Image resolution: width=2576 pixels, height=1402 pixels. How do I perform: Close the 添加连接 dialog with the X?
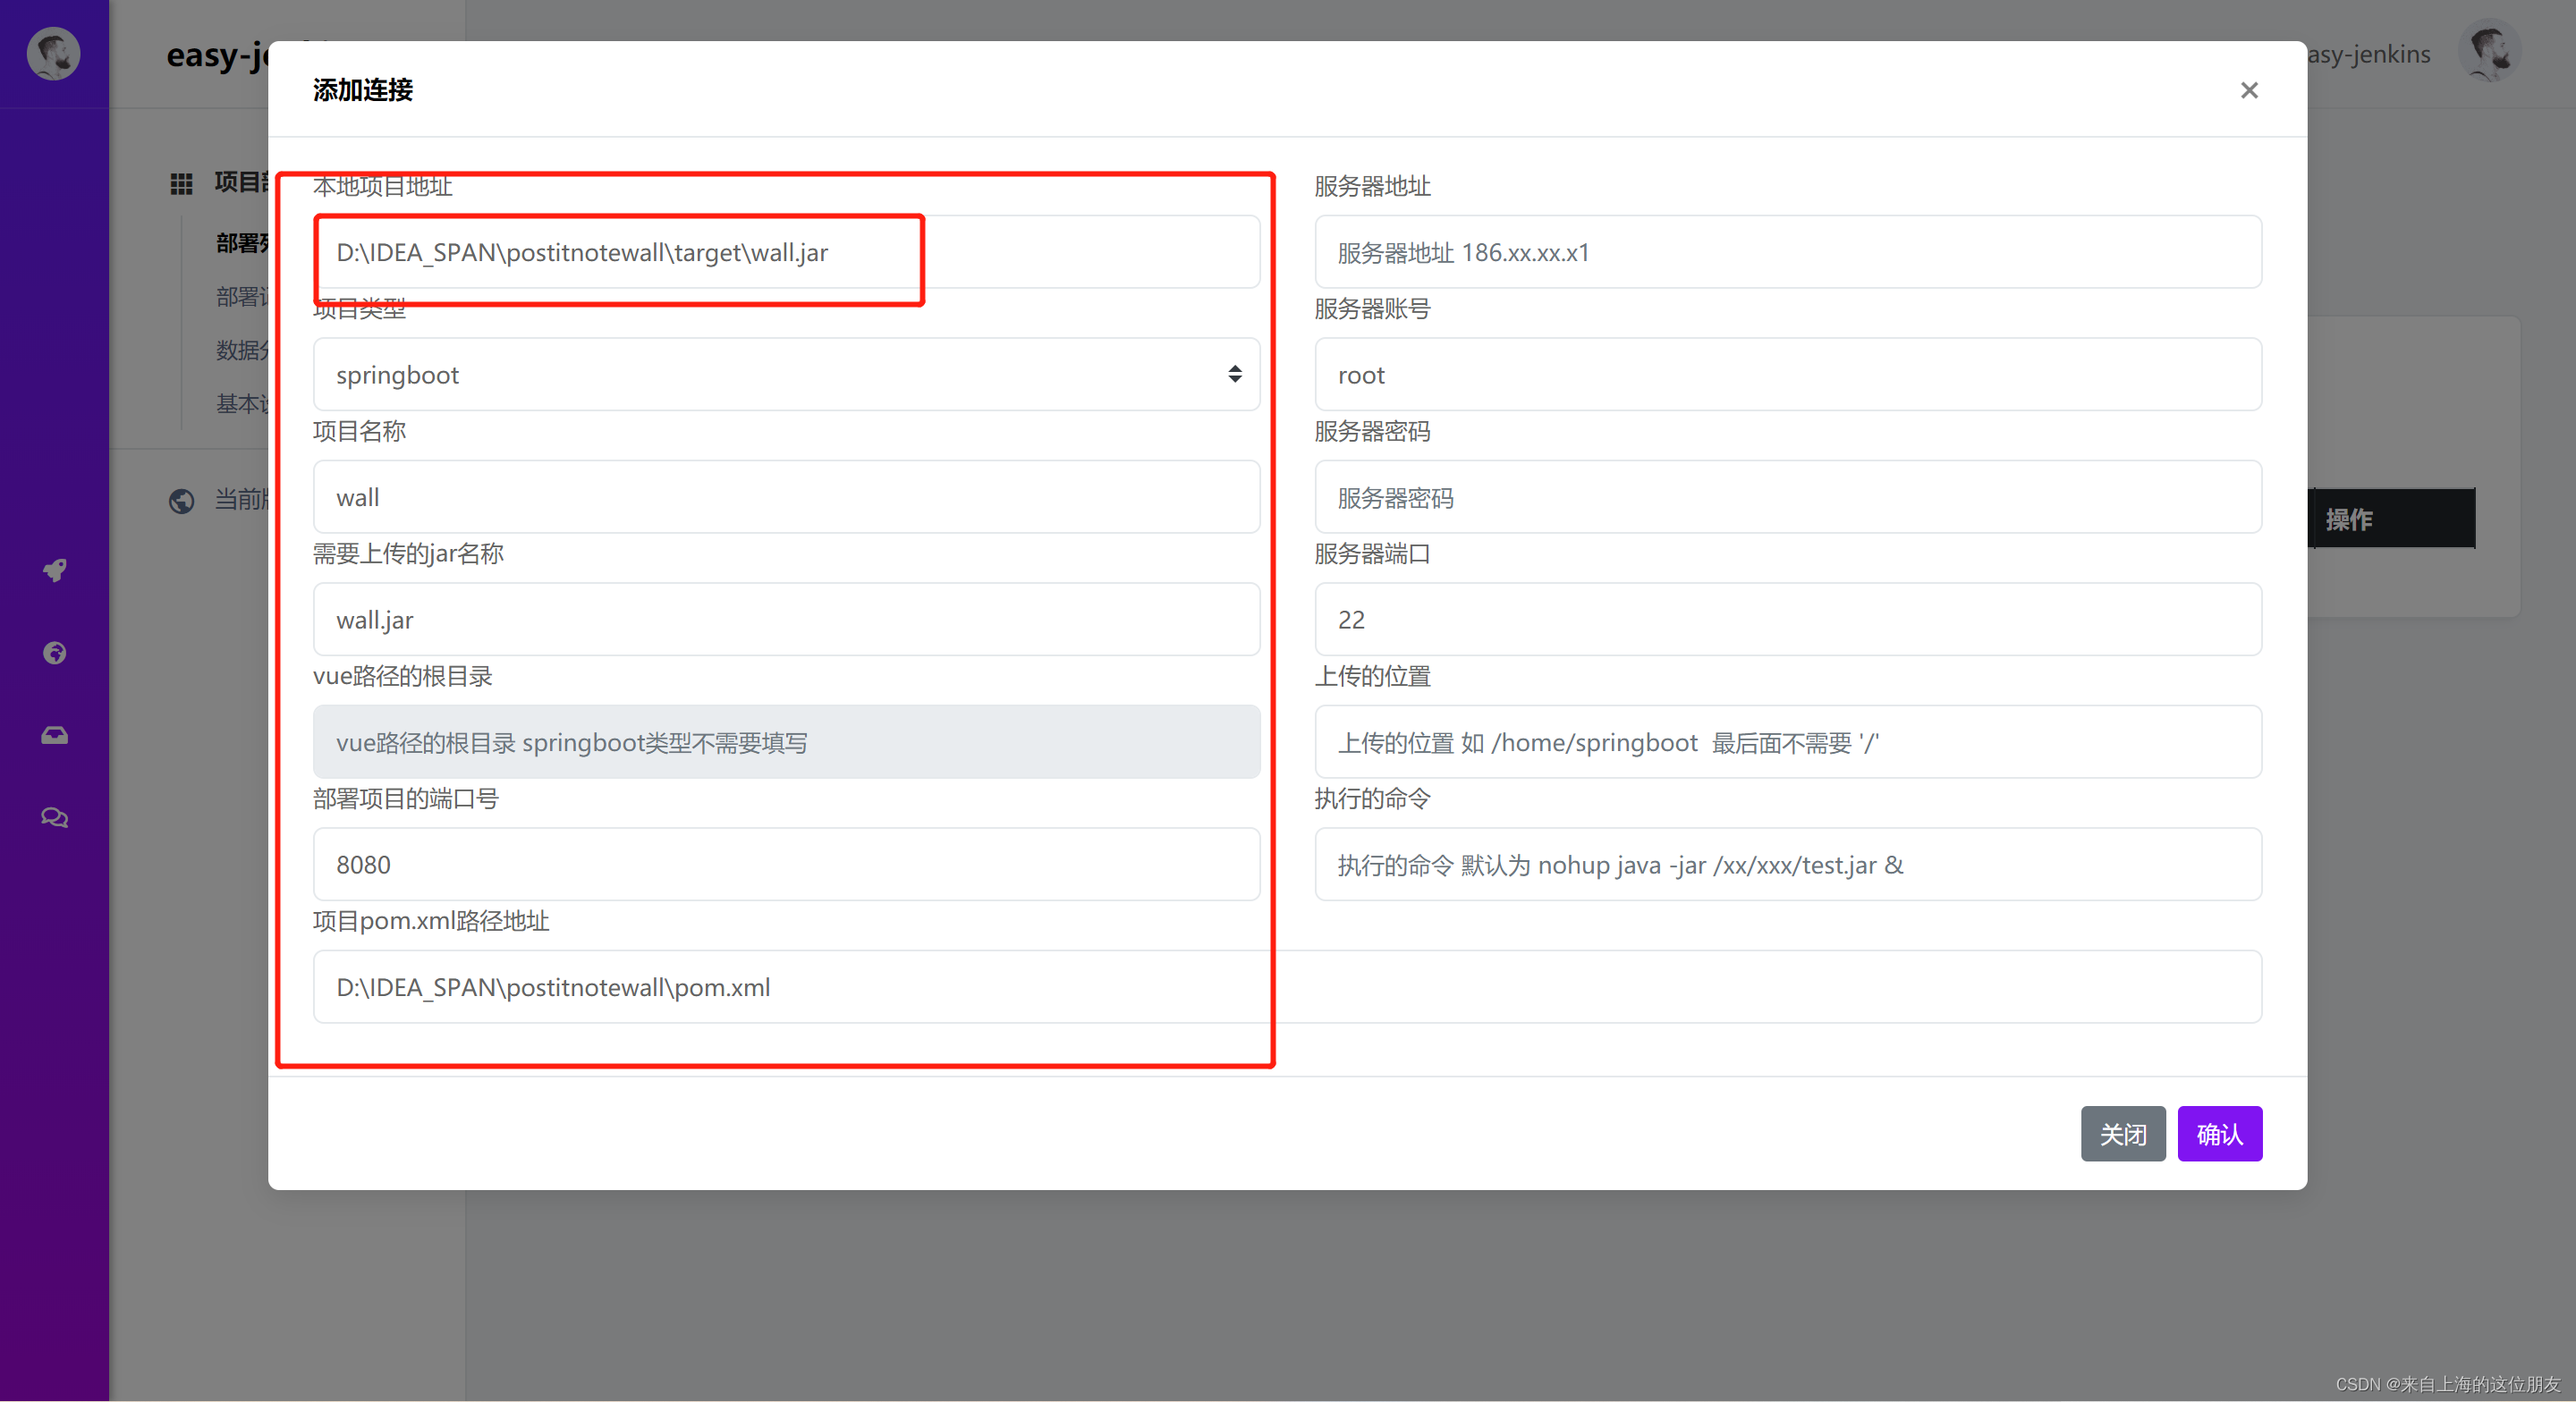(2249, 90)
